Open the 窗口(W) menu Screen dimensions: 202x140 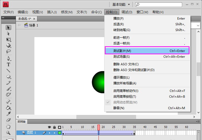click(142, 12)
